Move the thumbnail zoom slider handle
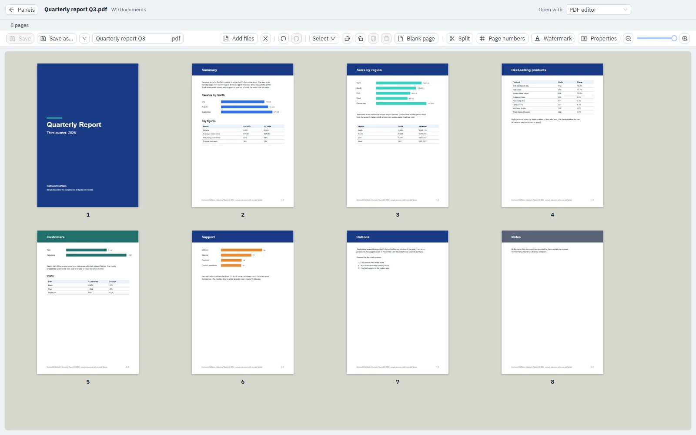 click(x=674, y=38)
